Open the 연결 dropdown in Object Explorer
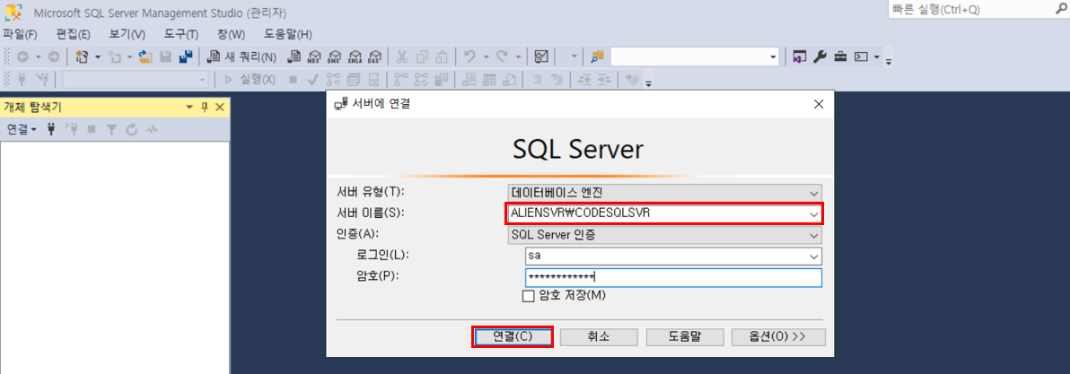 [22, 129]
